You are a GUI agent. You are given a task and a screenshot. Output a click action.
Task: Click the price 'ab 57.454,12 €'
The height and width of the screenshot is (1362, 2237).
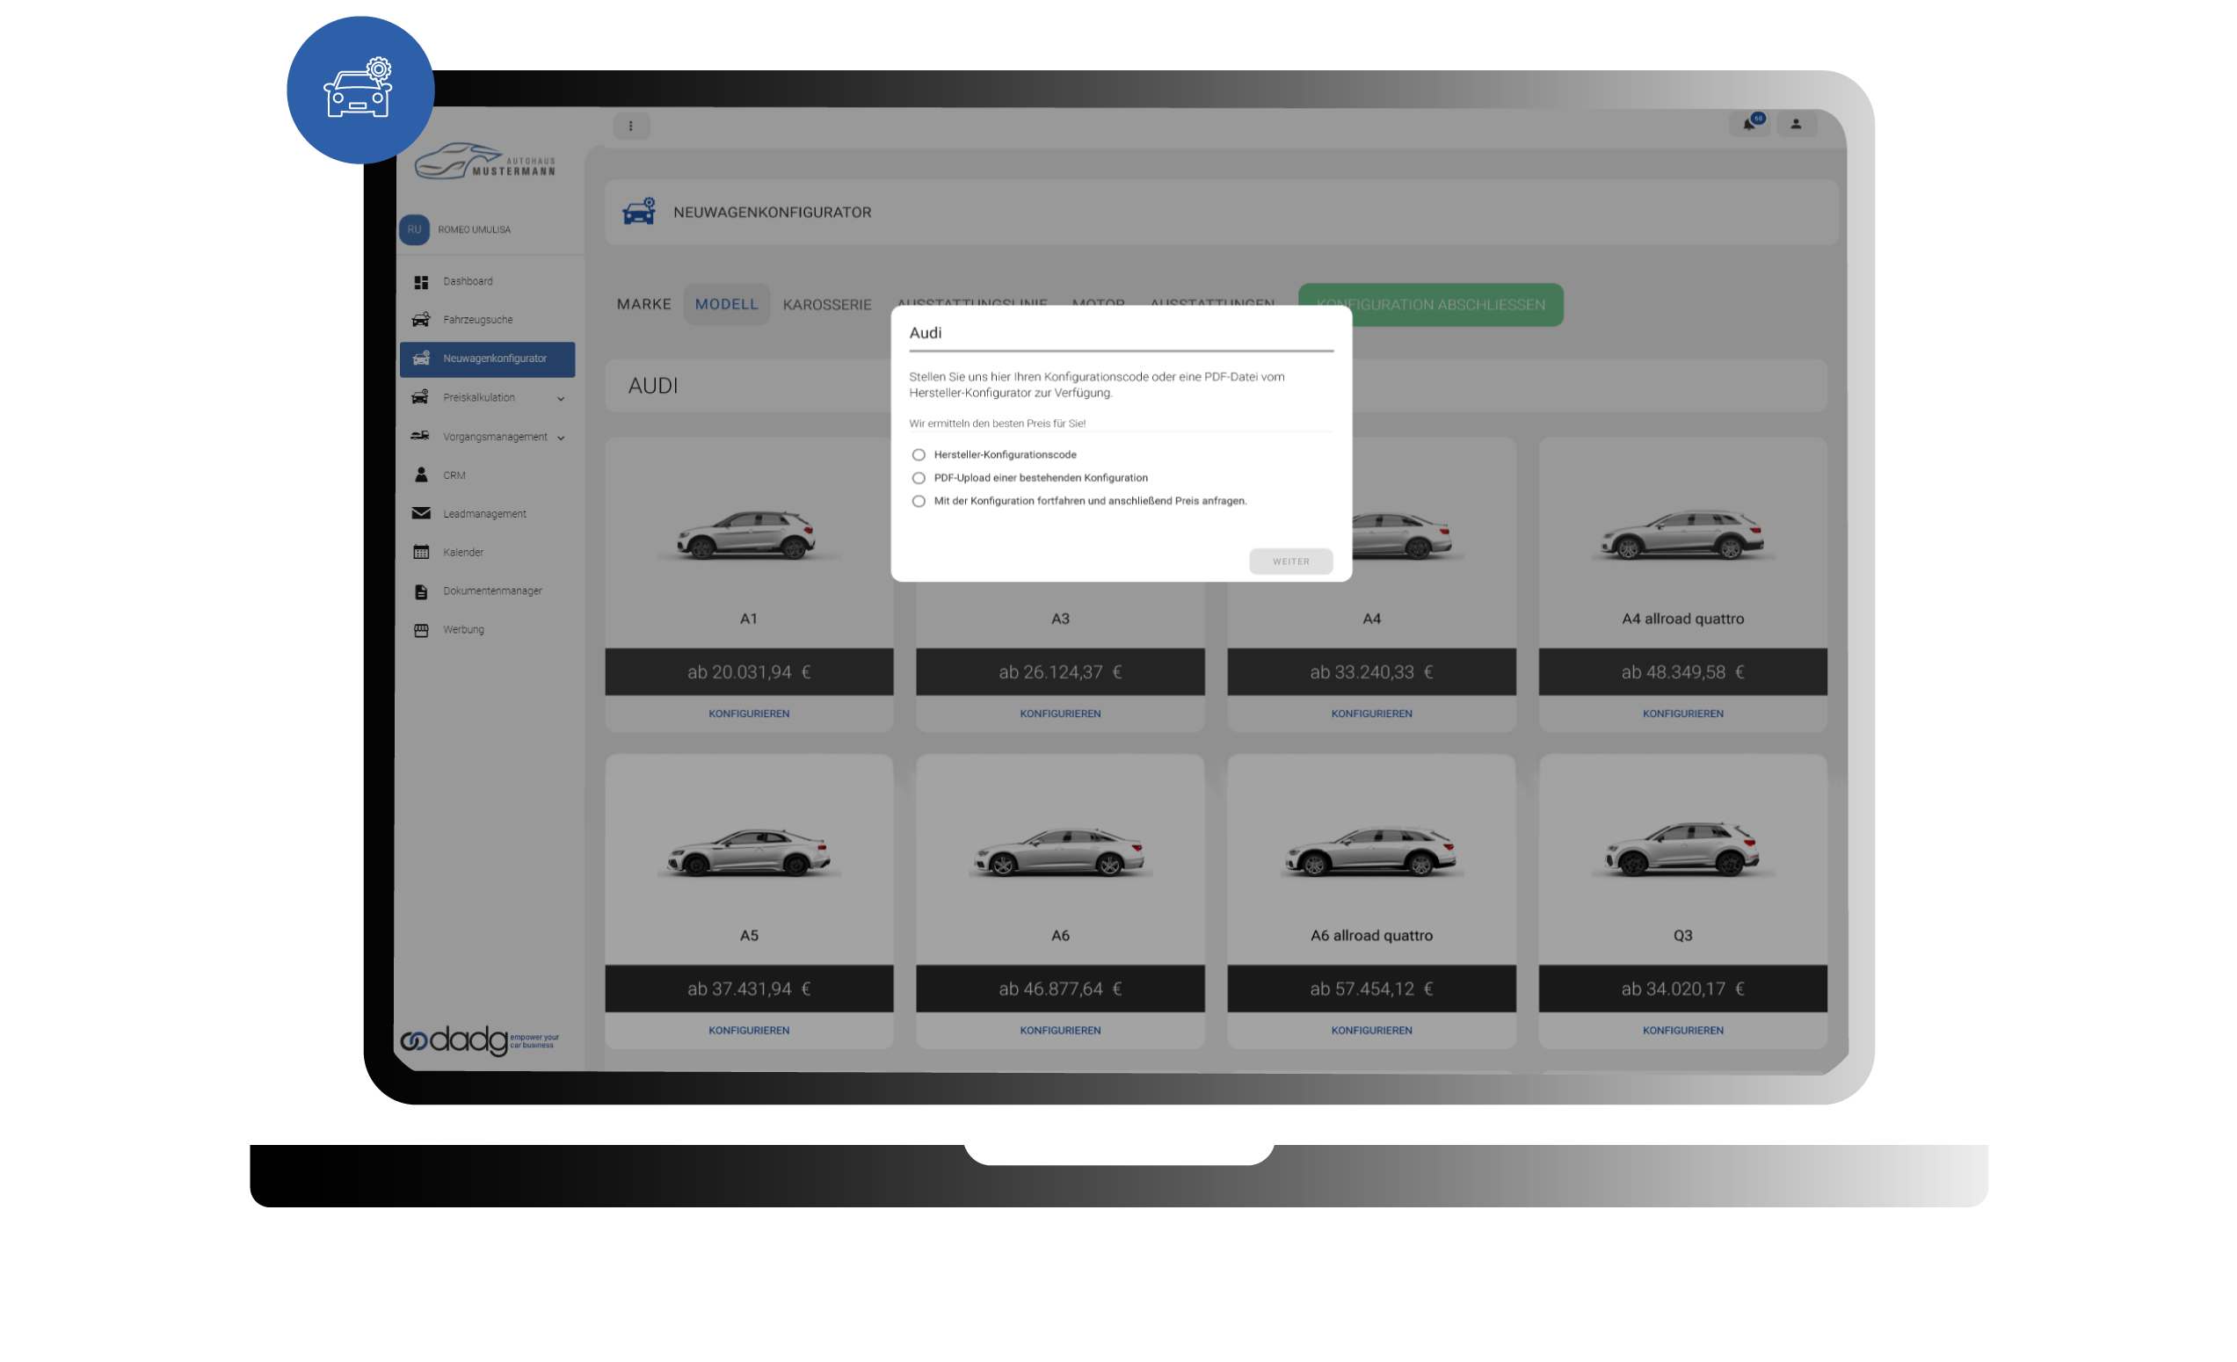point(1372,989)
